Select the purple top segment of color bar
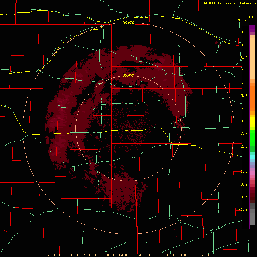257x257 pixels. point(252,29)
